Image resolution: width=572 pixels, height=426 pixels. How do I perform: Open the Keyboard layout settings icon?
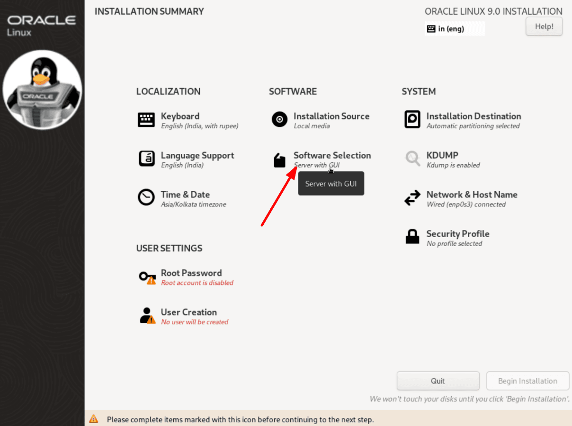[x=146, y=120]
